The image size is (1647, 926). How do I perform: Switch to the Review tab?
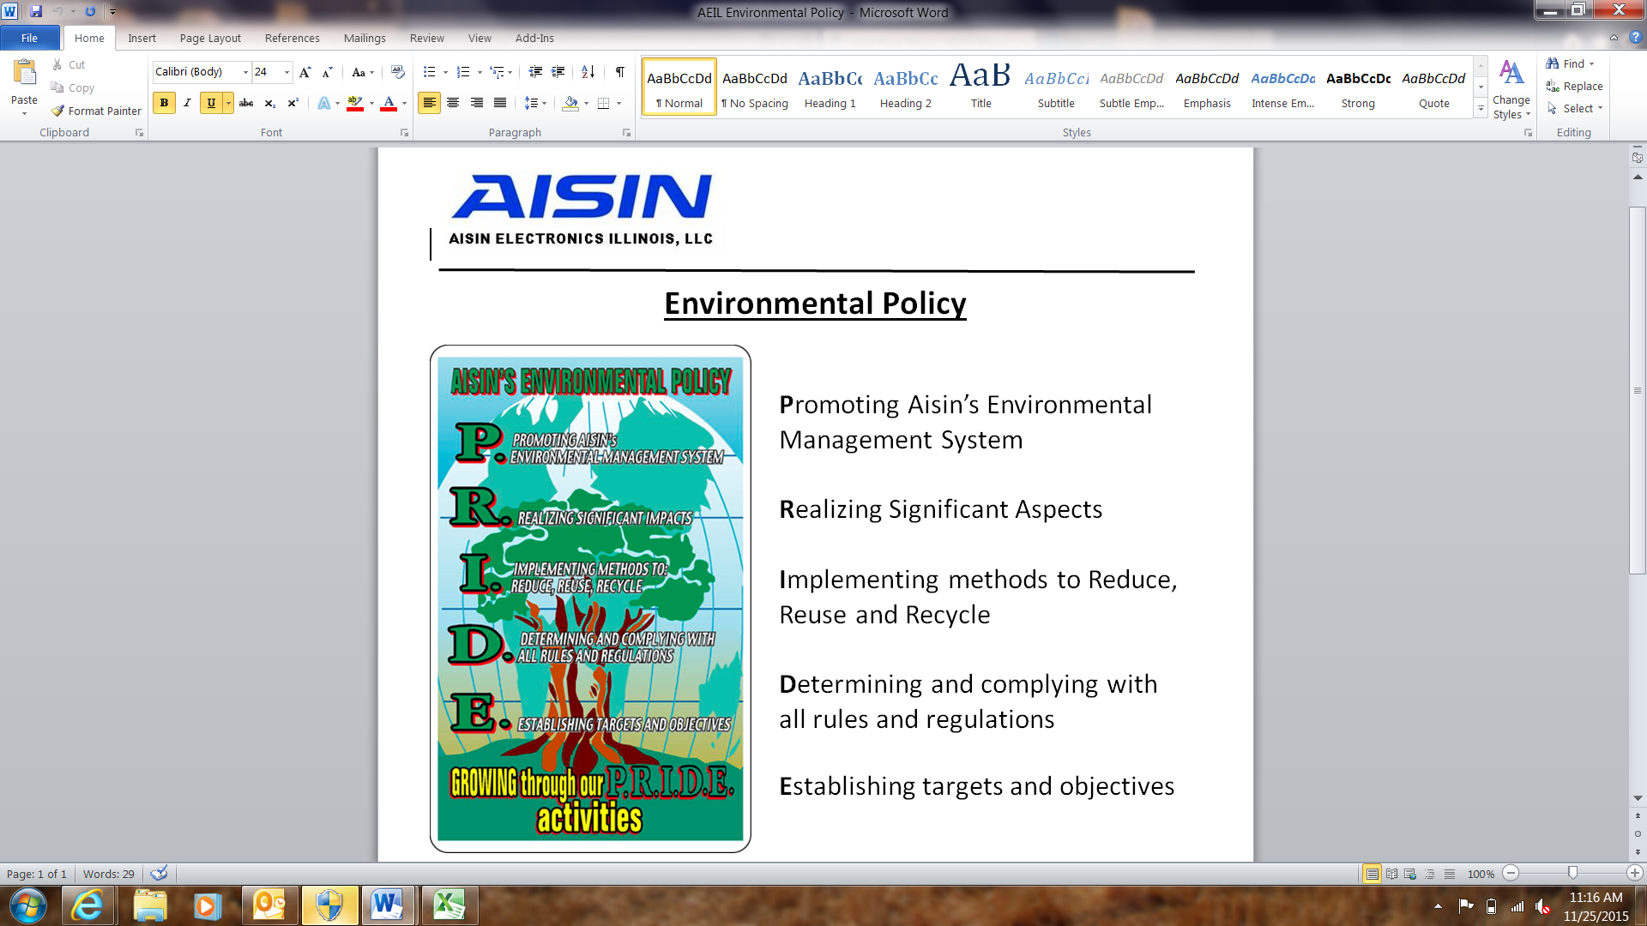pos(426,38)
